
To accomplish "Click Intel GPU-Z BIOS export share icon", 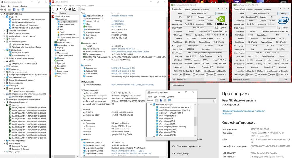I will (x=278, y=27).
